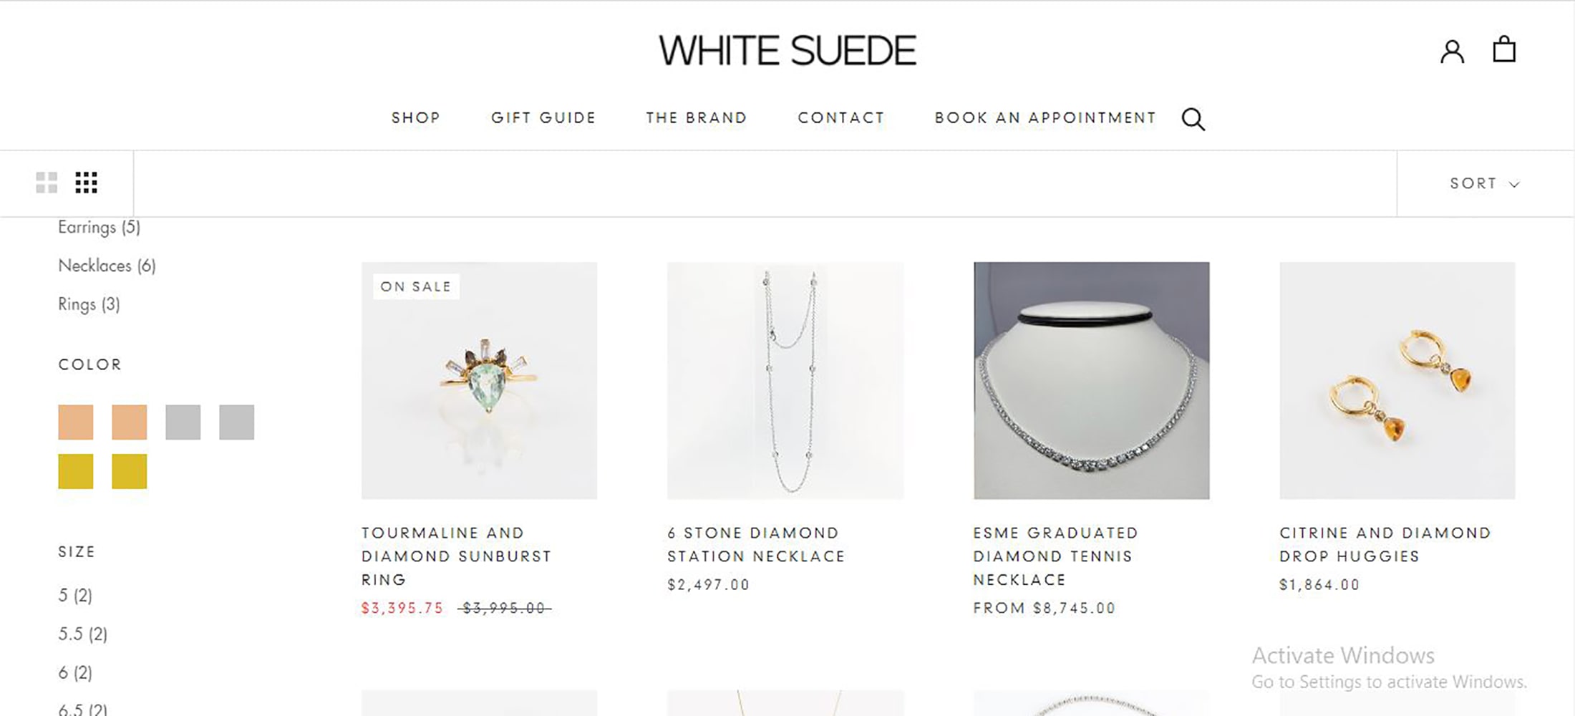Select the first peach color swatch

tap(76, 422)
